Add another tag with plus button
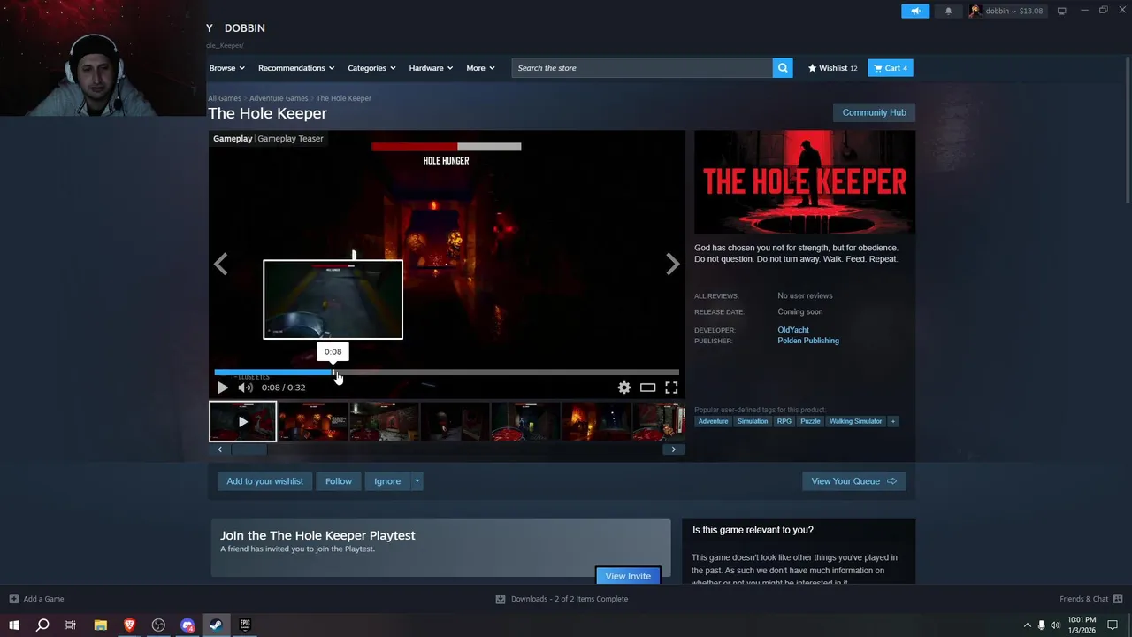Image resolution: width=1132 pixels, height=637 pixels. click(x=893, y=421)
